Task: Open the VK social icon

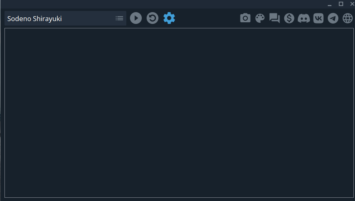Action: pos(318,18)
